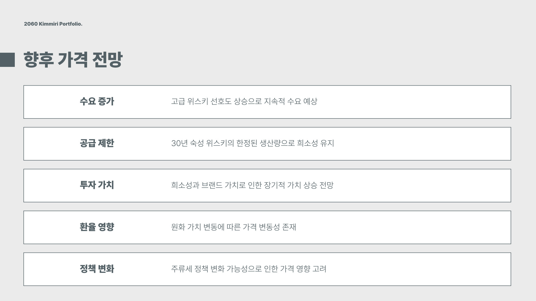Click the word 전망 in the title
The height and width of the screenshot is (301, 536).
(x=107, y=60)
